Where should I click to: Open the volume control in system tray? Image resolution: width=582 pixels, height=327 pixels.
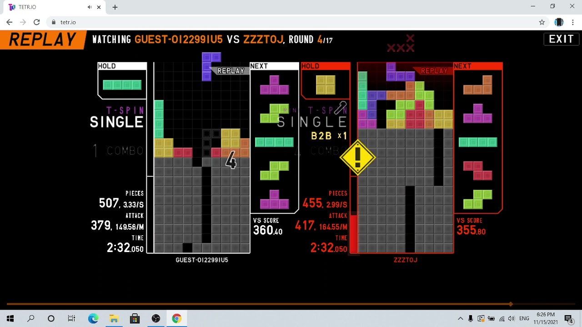tap(512, 318)
